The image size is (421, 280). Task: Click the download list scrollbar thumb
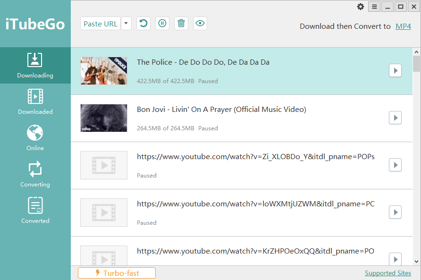[x=416, y=64]
